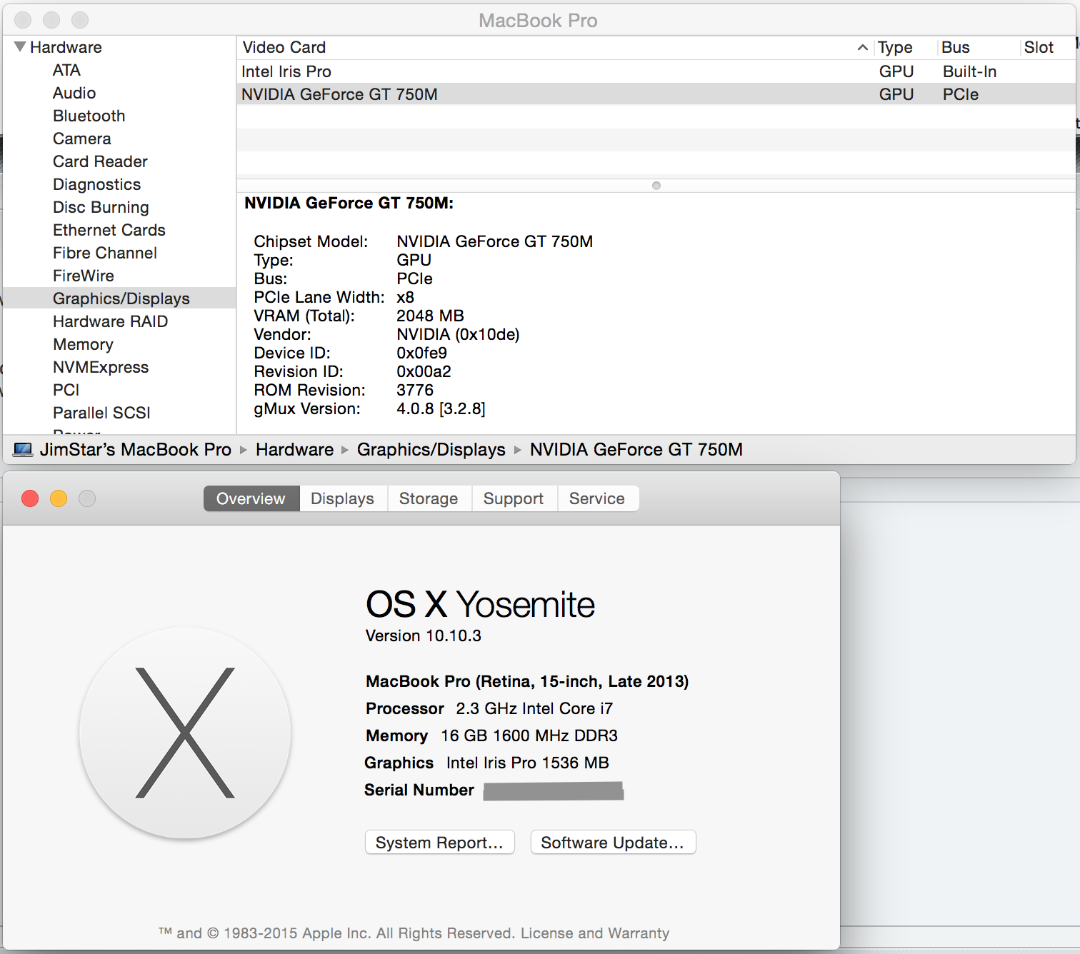The height and width of the screenshot is (954, 1080).
Task: Collapse the Hardware section disclosure triangle
Action: (20, 47)
